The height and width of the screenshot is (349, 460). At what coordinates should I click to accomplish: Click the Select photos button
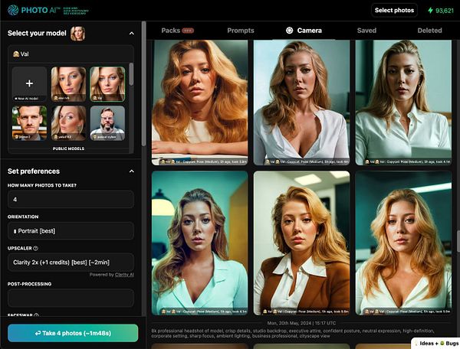coord(394,10)
